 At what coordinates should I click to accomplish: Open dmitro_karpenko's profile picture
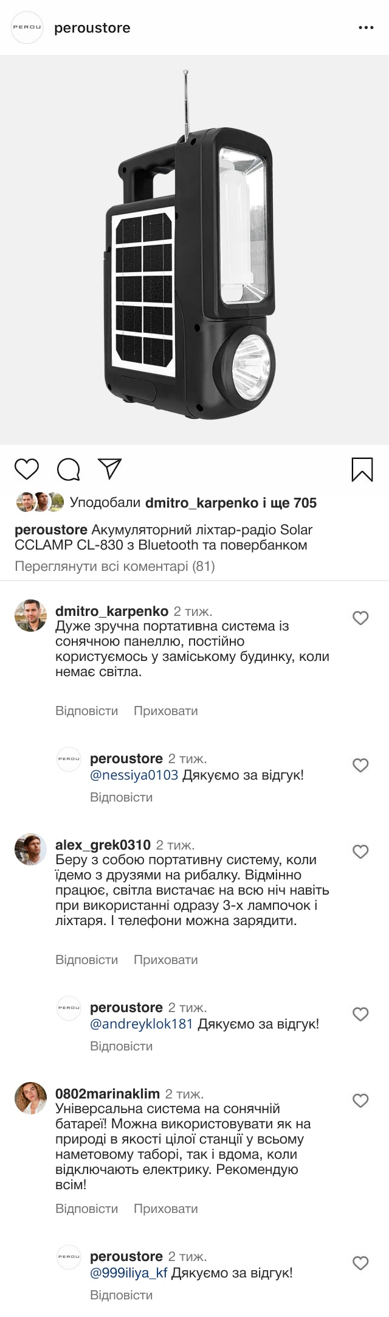[30, 615]
